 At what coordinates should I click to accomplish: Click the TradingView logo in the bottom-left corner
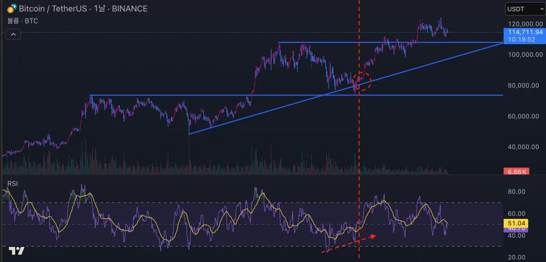[16, 251]
